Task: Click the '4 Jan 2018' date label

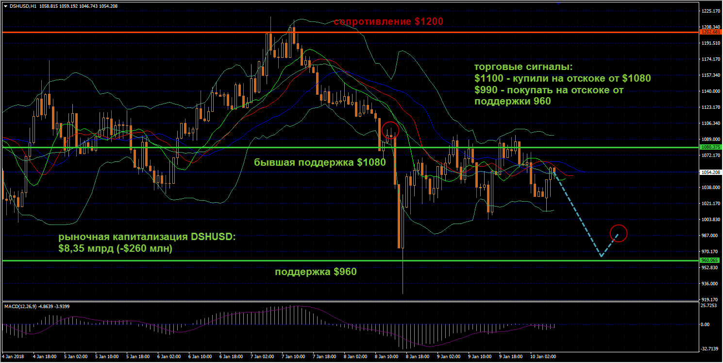Action: point(13,356)
